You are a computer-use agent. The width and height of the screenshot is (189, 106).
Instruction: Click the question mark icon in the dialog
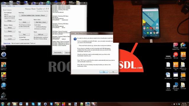(x=75, y=39)
